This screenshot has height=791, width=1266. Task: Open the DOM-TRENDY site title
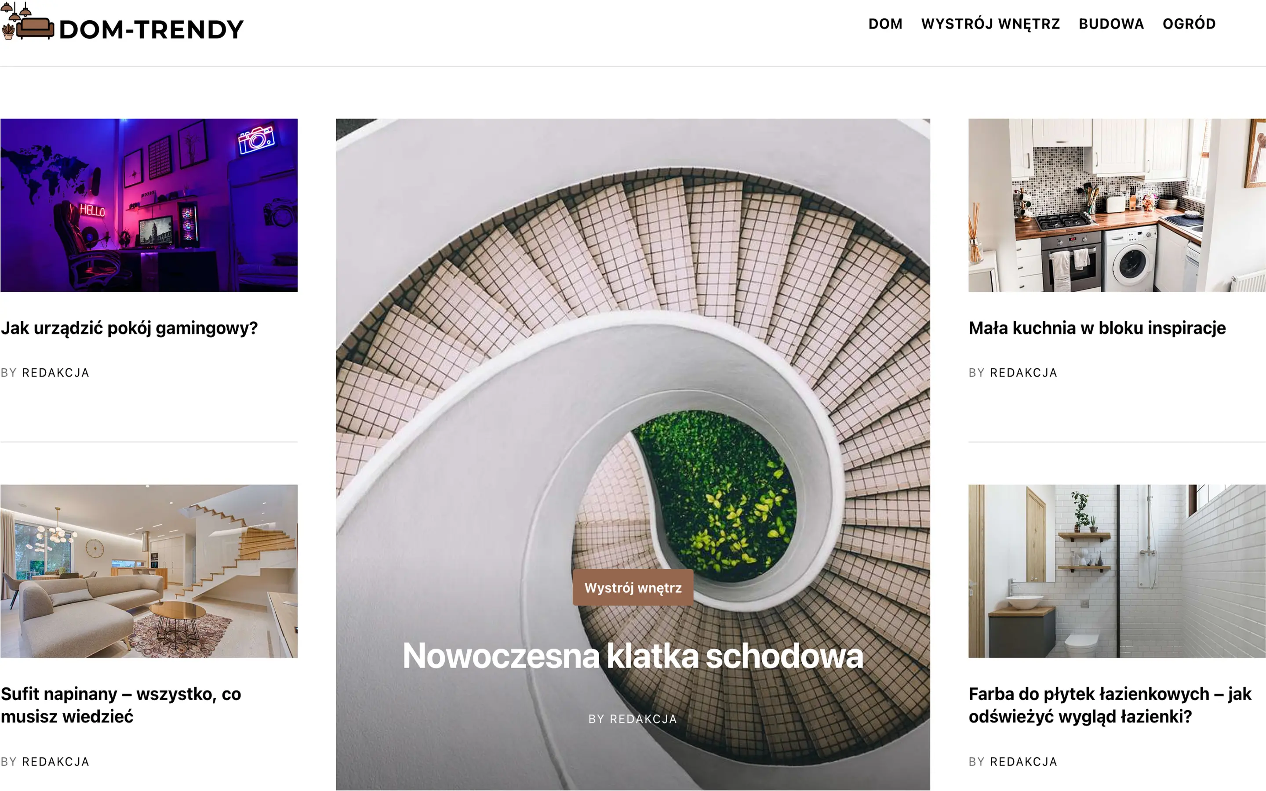point(151,30)
